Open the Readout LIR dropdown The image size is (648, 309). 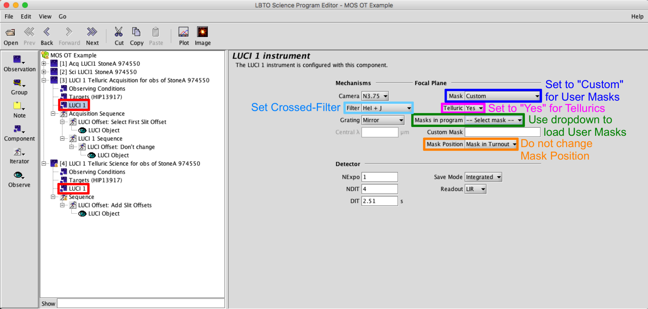475,189
